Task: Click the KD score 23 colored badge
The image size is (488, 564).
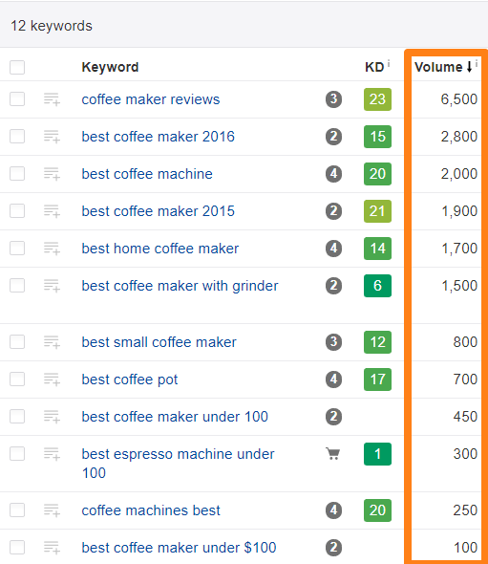Action: click(377, 99)
